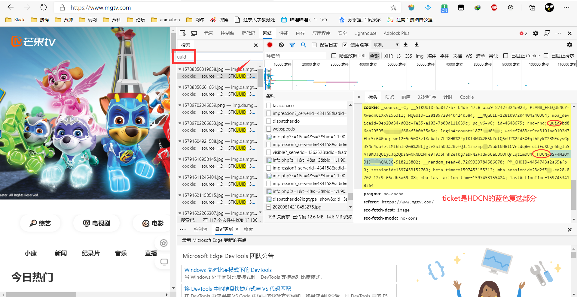Switch to the 预览 request tab
The image size is (577, 297).
[389, 97]
